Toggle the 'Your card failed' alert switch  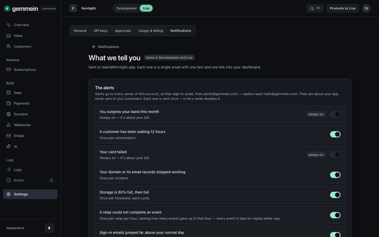tap(335, 155)
